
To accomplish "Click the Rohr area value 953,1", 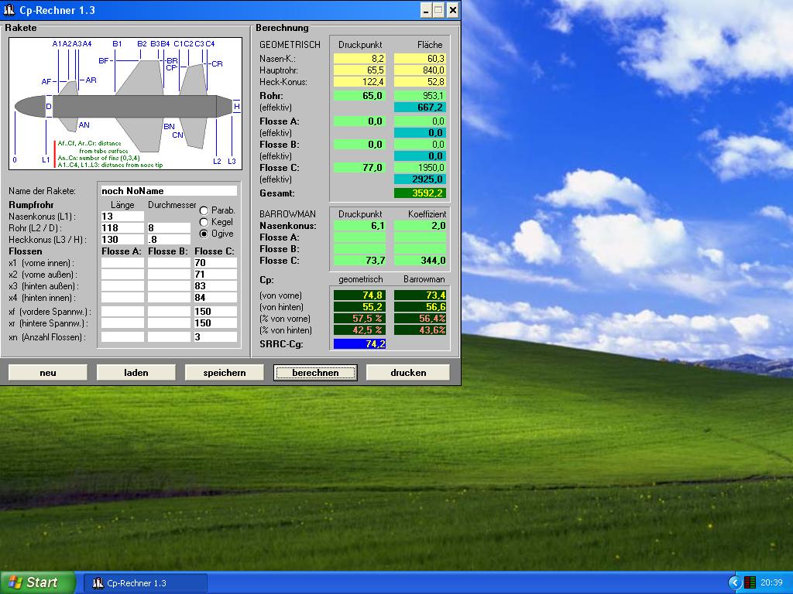I will coord(420,95).
